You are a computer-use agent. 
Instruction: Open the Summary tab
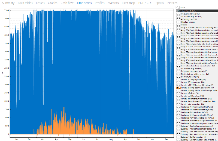tap(8, 3)
